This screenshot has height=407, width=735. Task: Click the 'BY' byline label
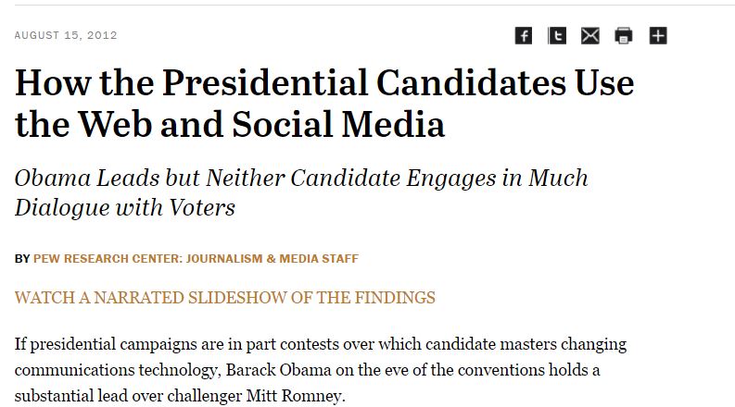click(22, 259)
